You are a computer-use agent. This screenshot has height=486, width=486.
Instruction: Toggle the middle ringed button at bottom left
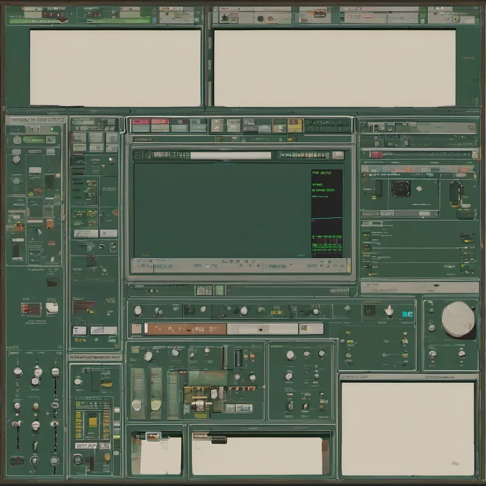pyautogui.click(x=35, y=460)
